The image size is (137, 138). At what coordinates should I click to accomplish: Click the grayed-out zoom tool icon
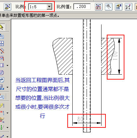[x=108, y=7]
